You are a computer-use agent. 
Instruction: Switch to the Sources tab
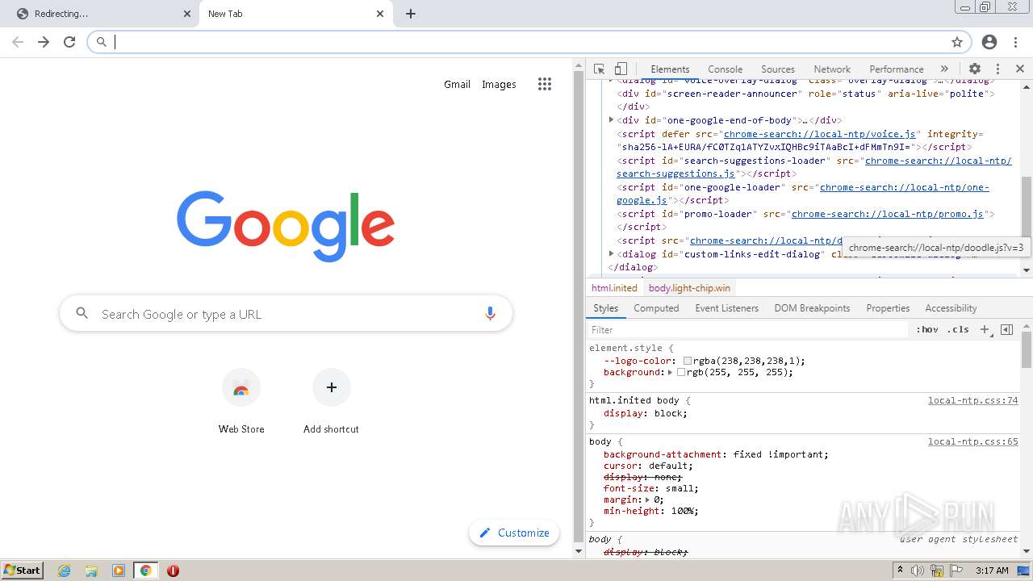(x=778, y=69)
